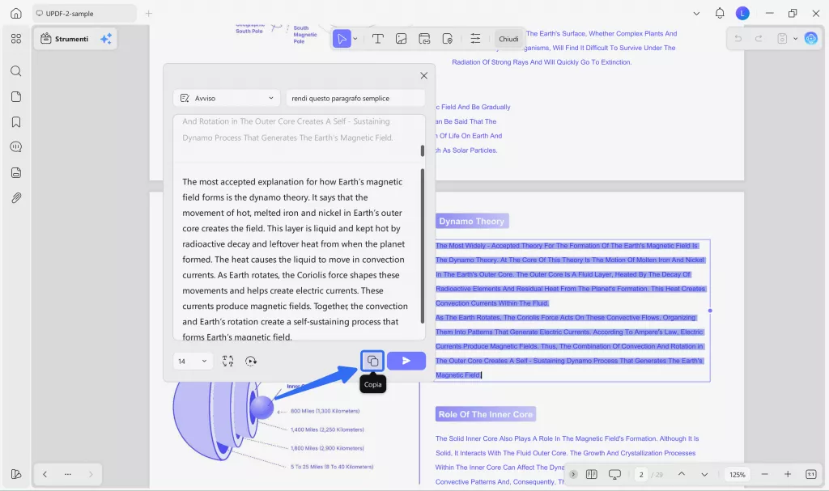829x491 pixels.
Task: Start slideshow presentation mode icon
Action: pyautogui.click(x=614, y=474)
